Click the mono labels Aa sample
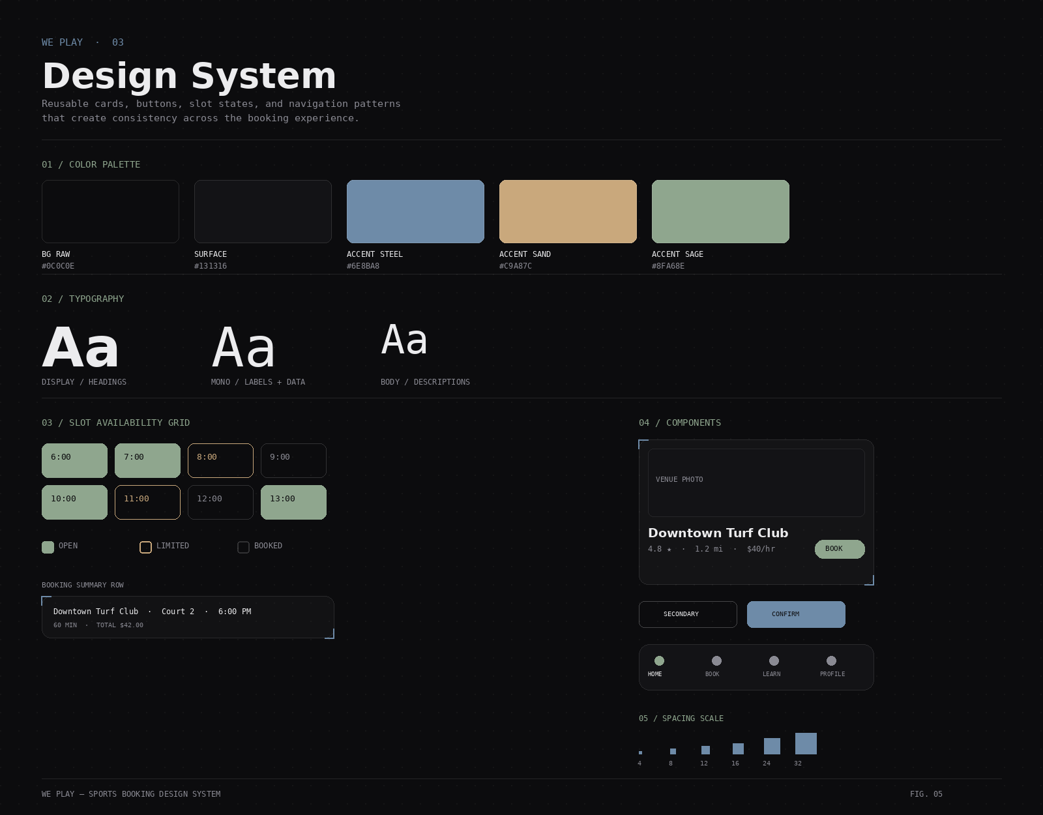1043x815 pixels. [x=244, y=348]
